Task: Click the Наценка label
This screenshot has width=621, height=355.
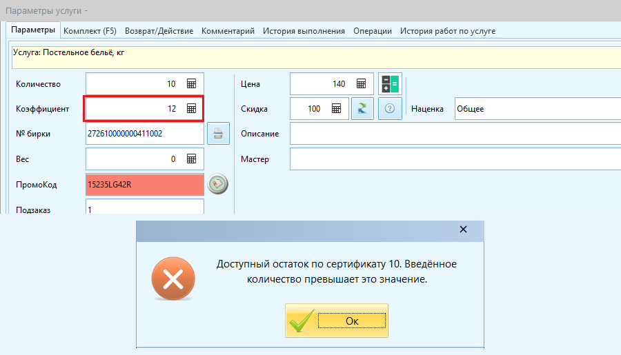Action: tap(427, 109)
